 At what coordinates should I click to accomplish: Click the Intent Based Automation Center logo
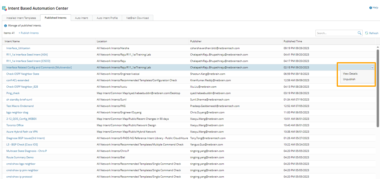(x=4, y=9)
